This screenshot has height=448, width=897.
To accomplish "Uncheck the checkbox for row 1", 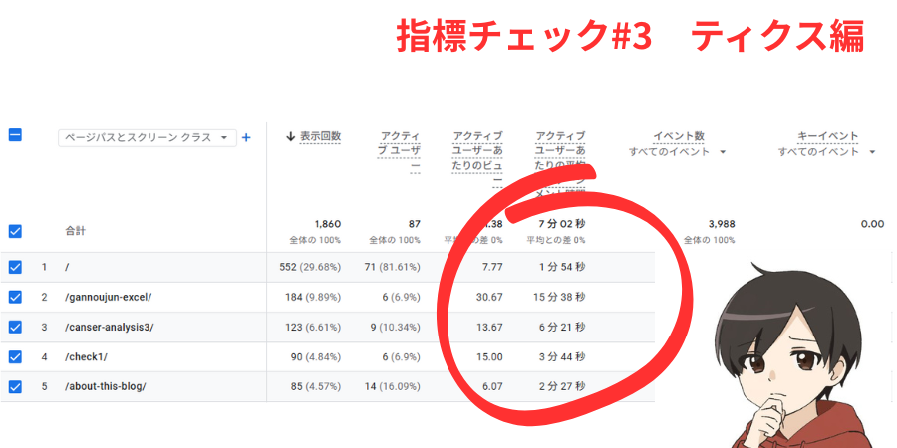I will [x=15, y=267].
